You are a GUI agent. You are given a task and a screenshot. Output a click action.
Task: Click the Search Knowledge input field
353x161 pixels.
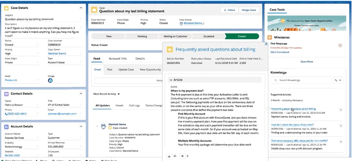click(x=301, y=80)
